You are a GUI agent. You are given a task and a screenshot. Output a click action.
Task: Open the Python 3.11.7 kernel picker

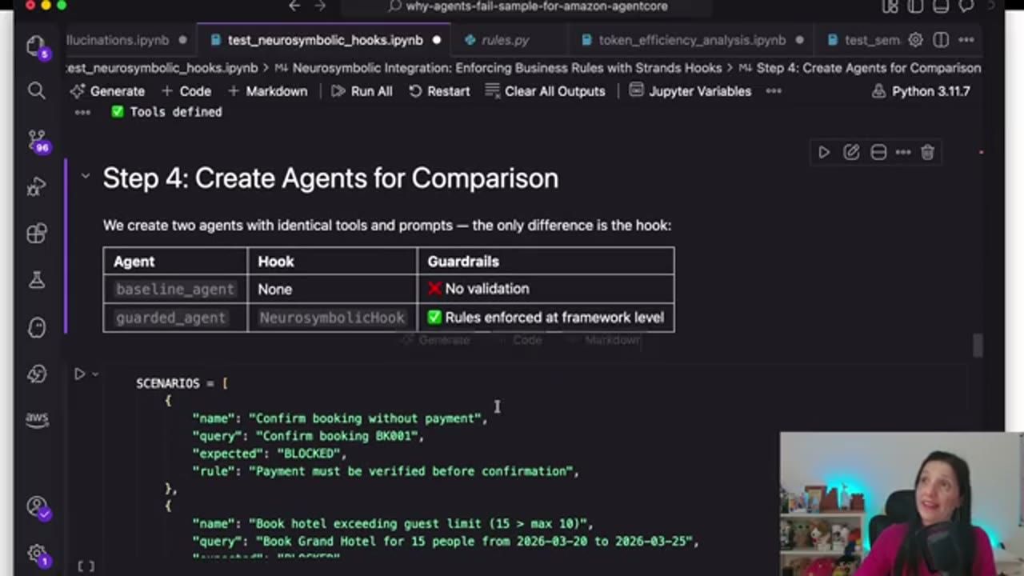coord(922,91)
